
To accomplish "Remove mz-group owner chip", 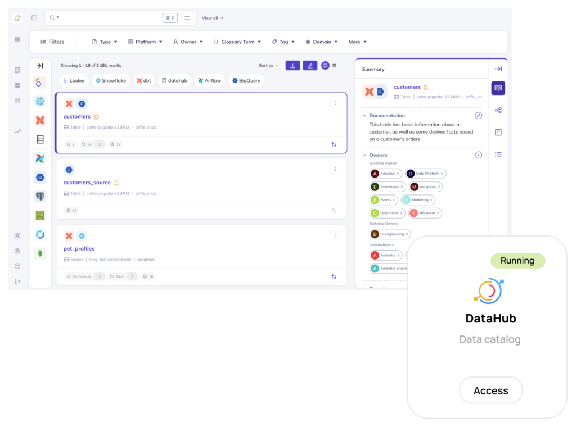I will 439,187.
